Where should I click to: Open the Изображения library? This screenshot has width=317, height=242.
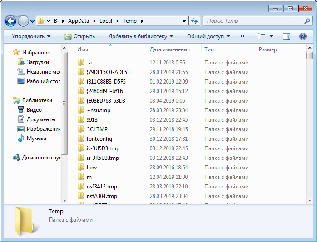tap(44, 129)
